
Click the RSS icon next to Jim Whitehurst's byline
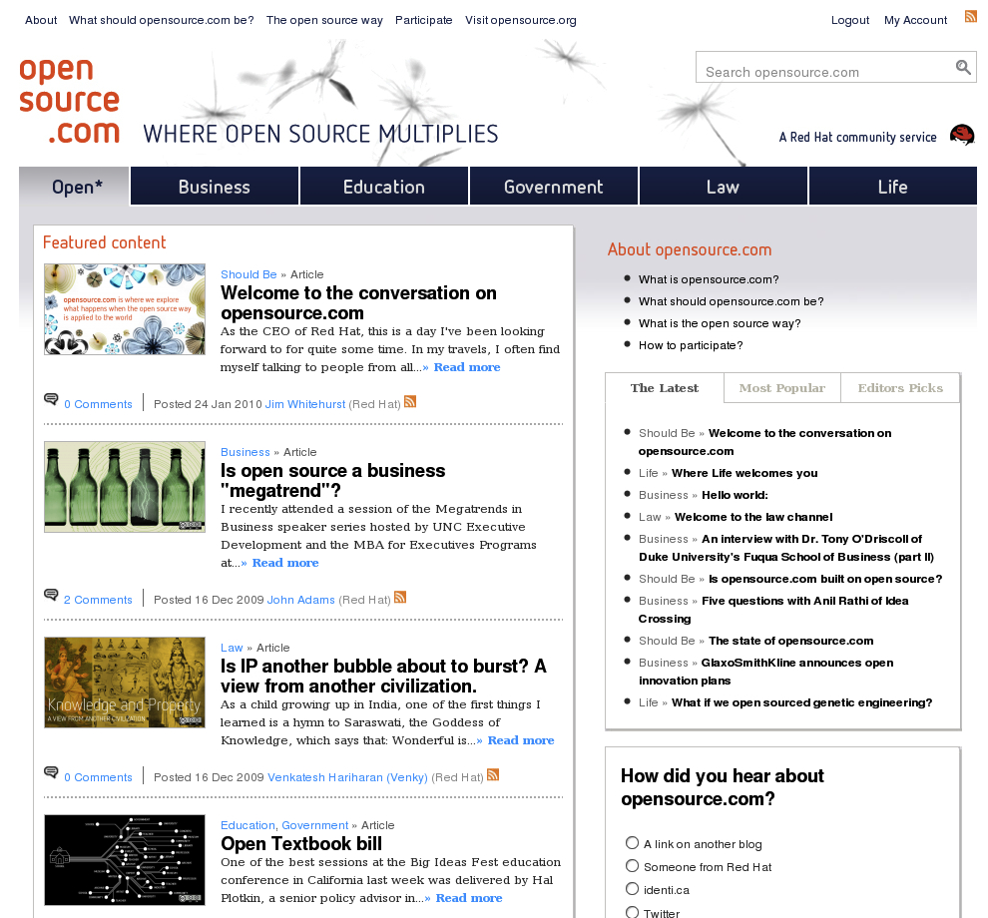(x=410, y=401)
